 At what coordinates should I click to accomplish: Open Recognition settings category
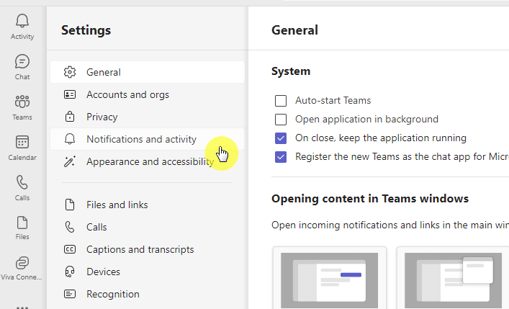(148, 294)
